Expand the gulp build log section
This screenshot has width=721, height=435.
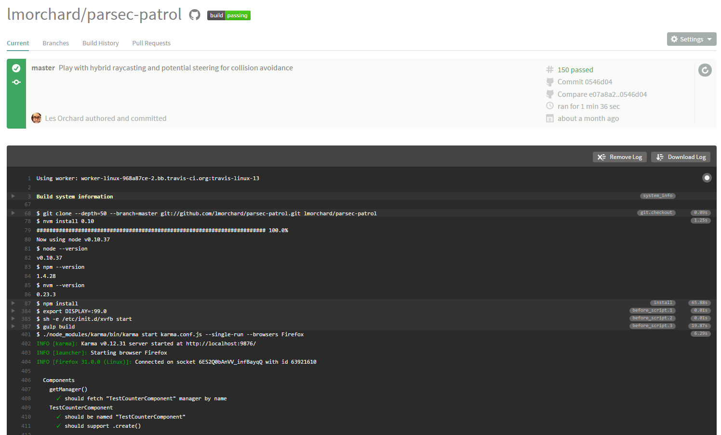click(13, 327)
